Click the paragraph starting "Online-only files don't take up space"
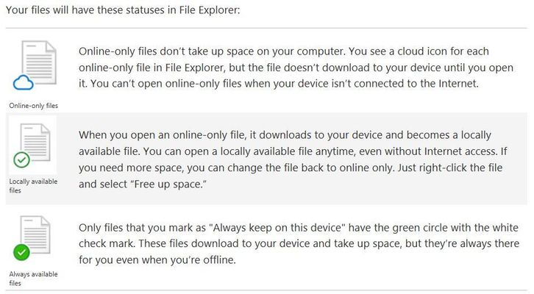 296,68
